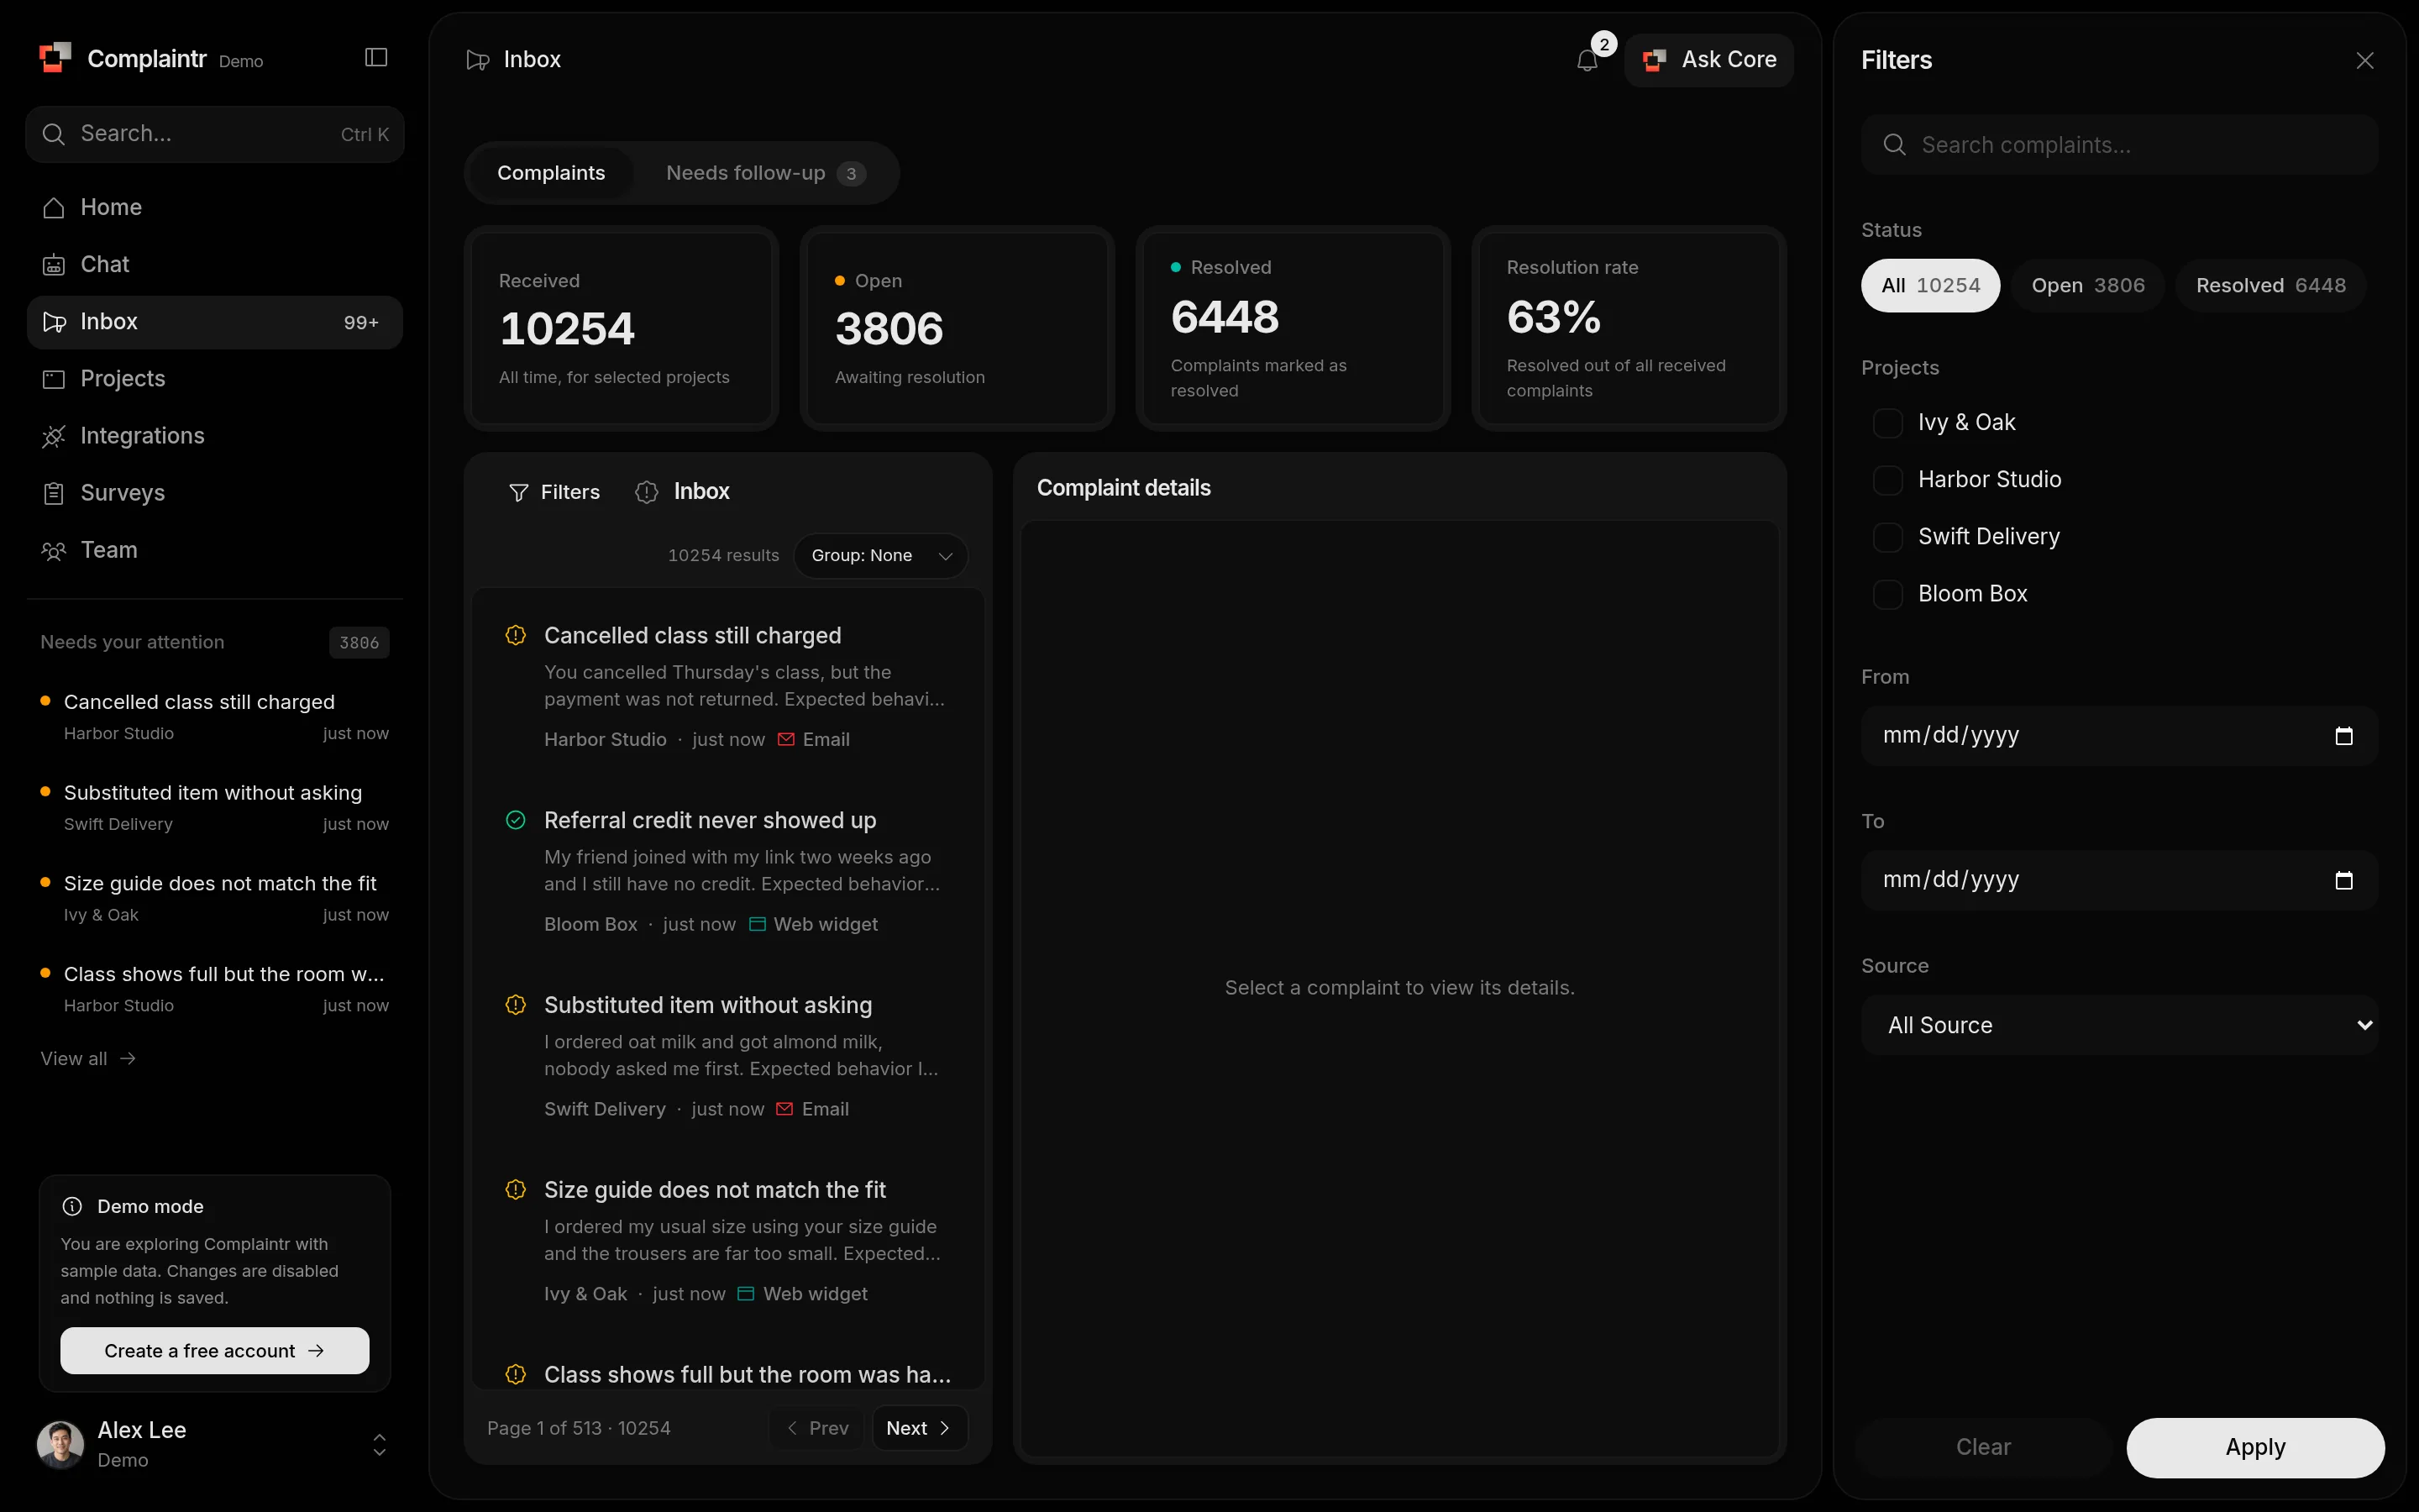Screen dimensions: 2419x1512
Task: Apply the selected filters
Action: [2255, 1447]
